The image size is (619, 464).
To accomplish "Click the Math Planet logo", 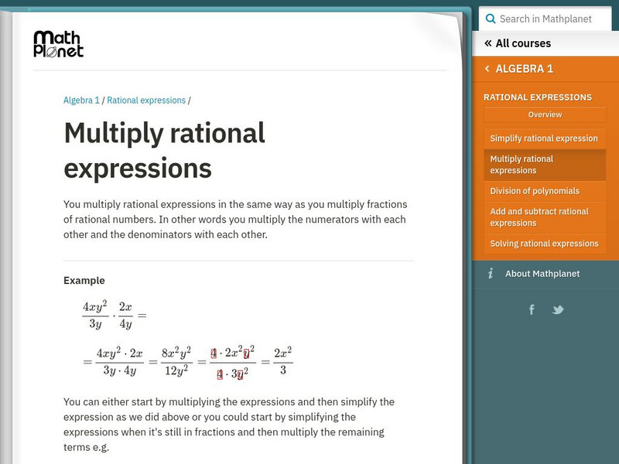I will [x=59, y=46].
